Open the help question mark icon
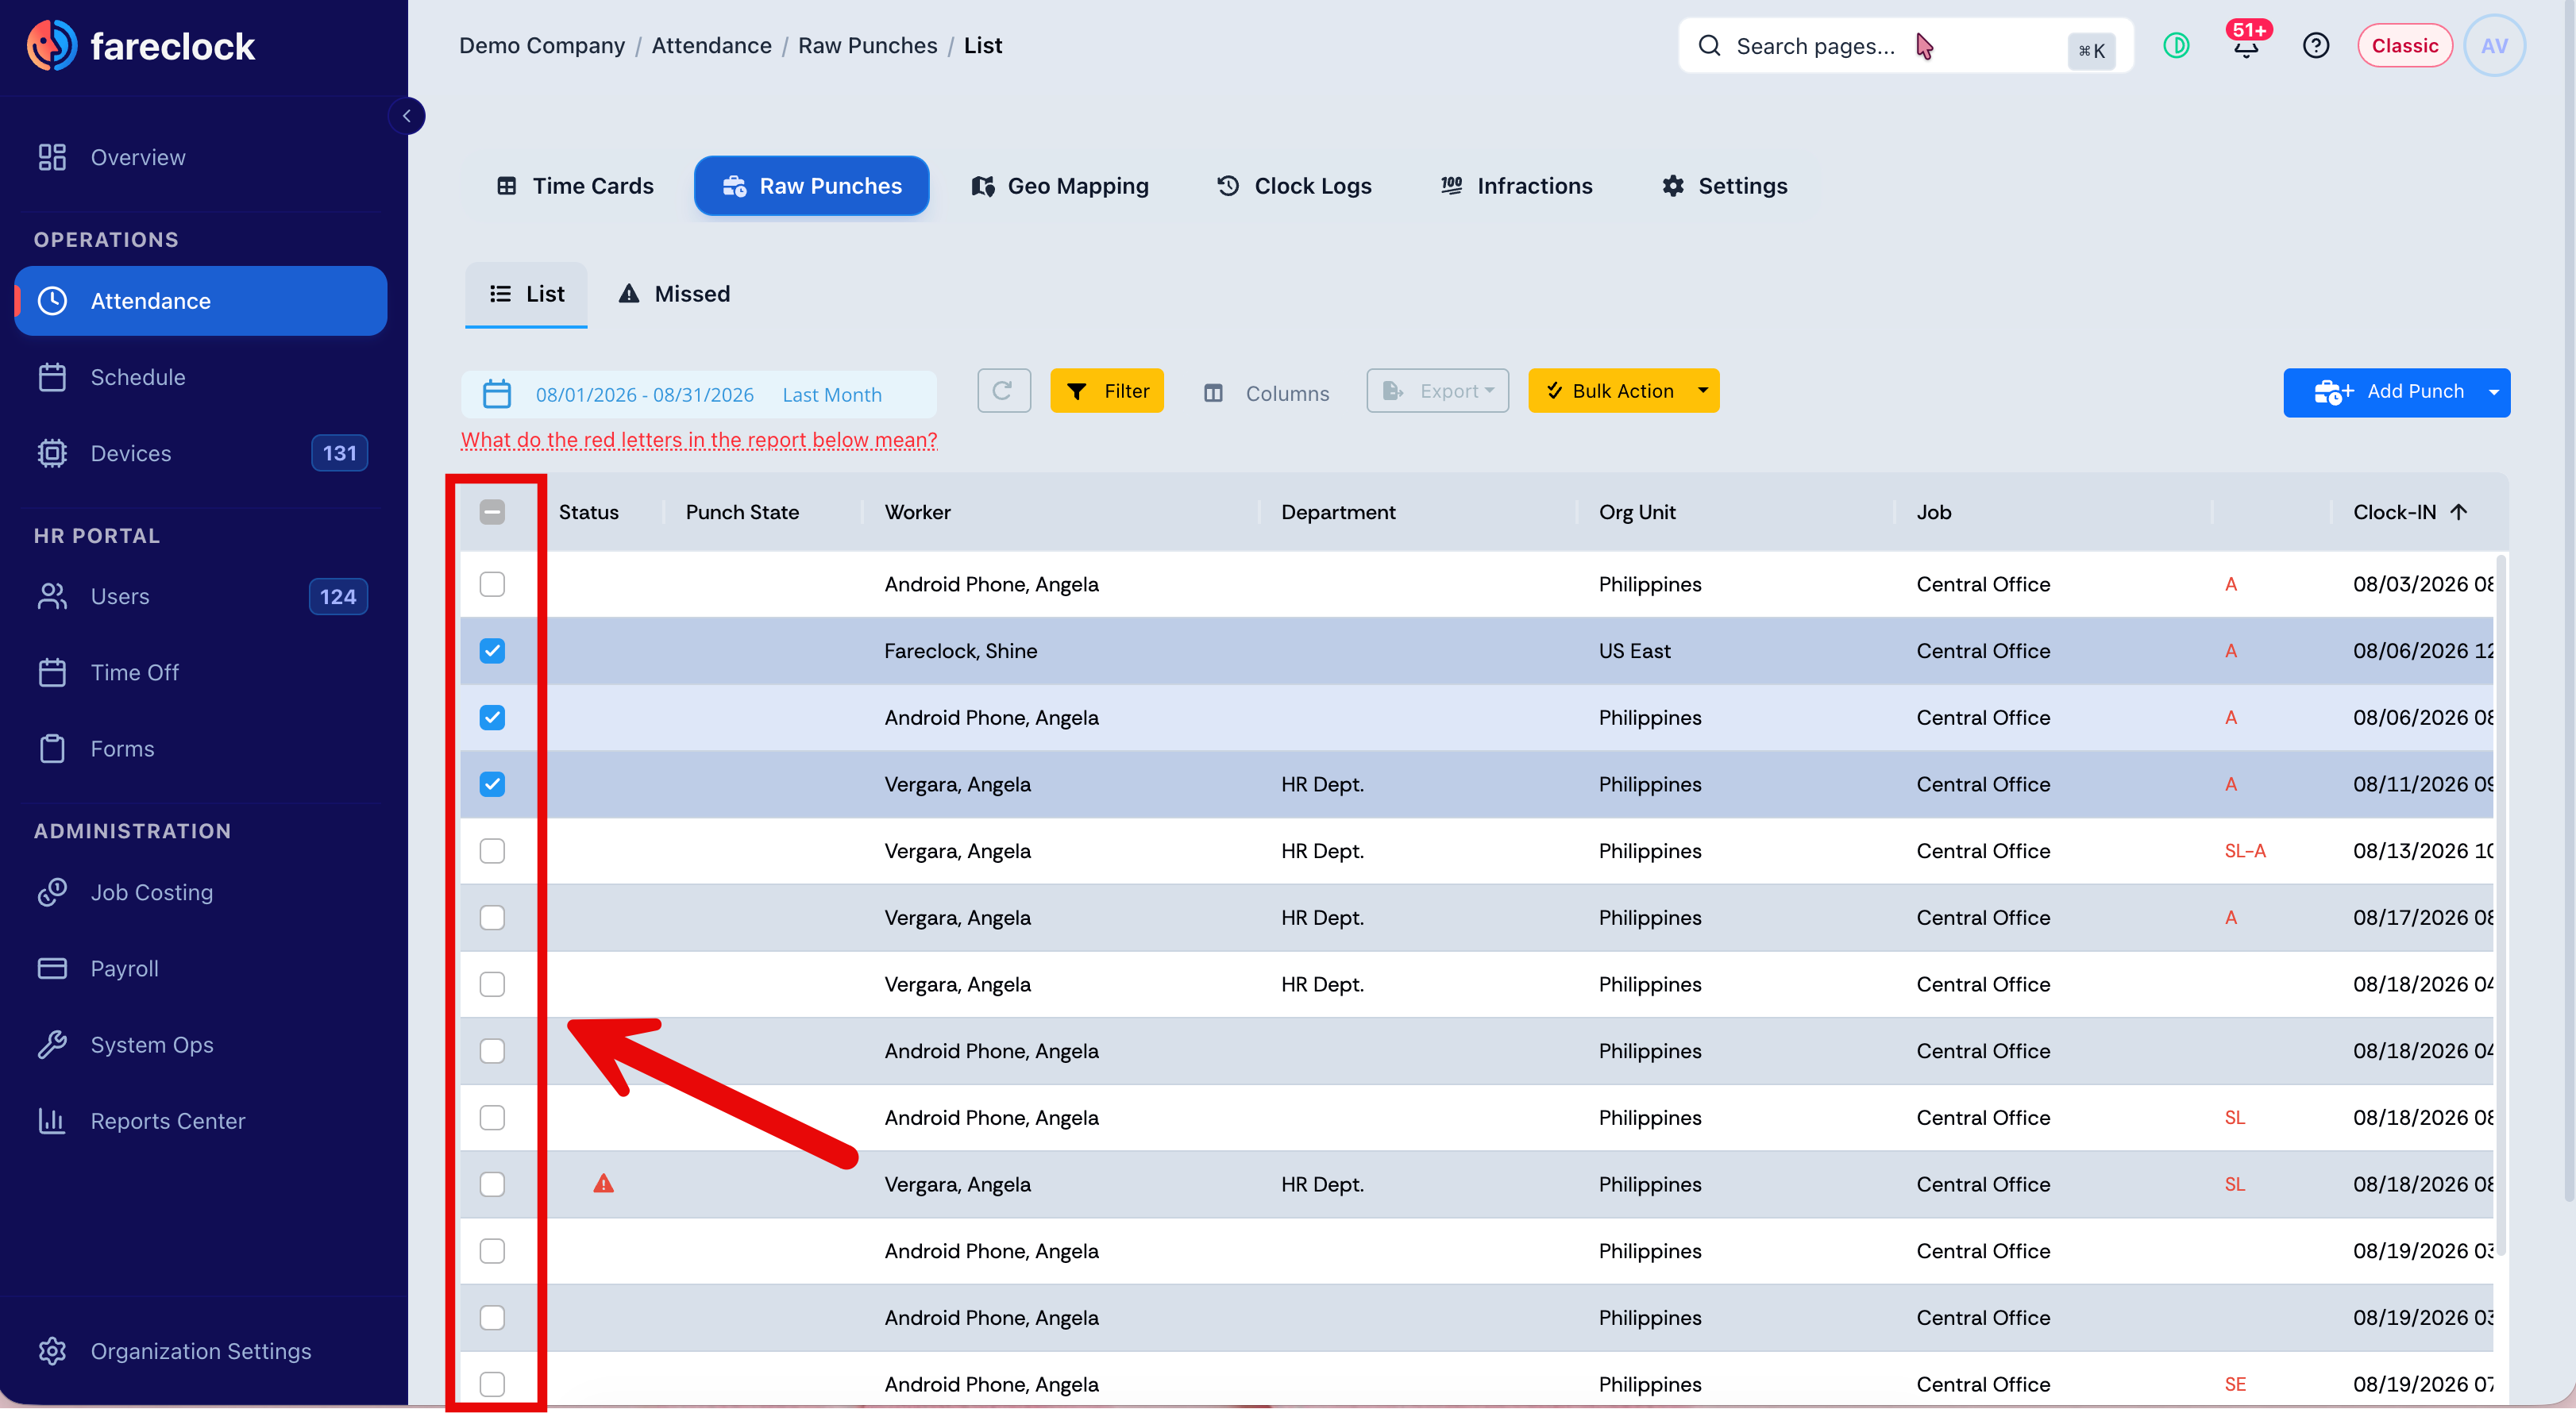The height and width of the screenshot is (1413, 2576). (2315, 46)
